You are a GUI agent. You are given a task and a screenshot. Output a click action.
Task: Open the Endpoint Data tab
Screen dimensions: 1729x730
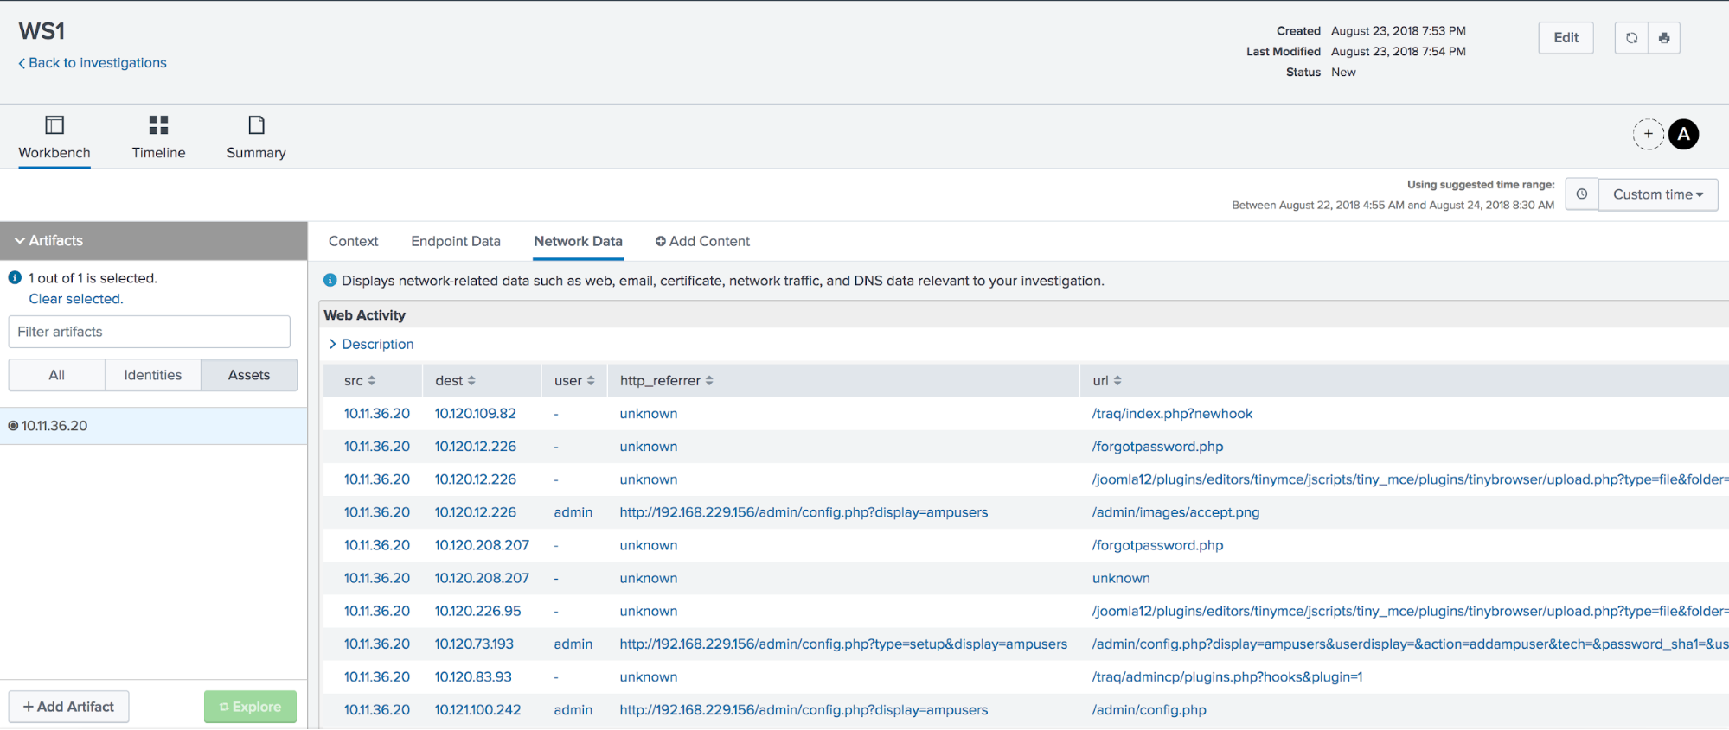pos(456,242)
